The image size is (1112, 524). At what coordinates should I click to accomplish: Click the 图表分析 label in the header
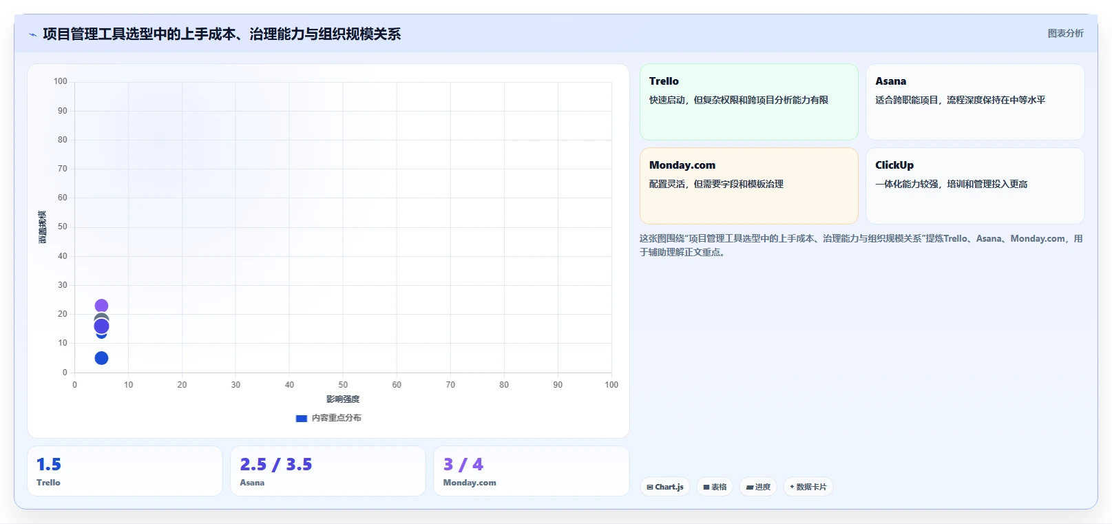(x=1065, y=33)
